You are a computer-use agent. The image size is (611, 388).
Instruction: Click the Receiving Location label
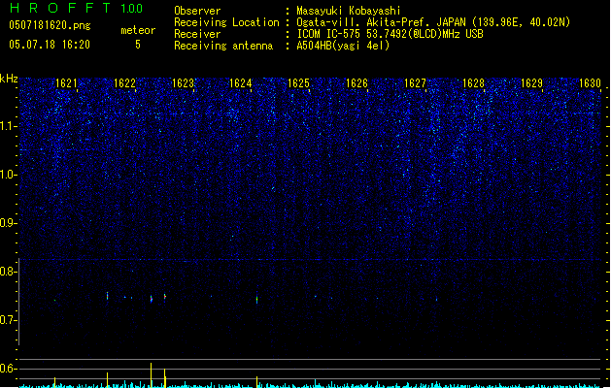(226, 22)
